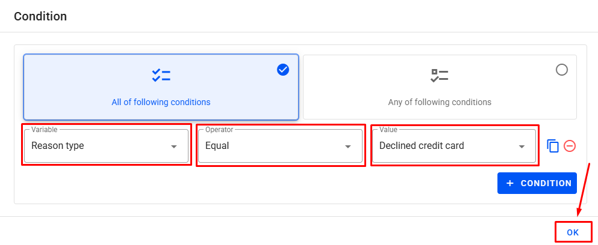The image size is (598, 245).
Task: Choose the "Any of following conditions" label
Action: (x=440, y=102)
